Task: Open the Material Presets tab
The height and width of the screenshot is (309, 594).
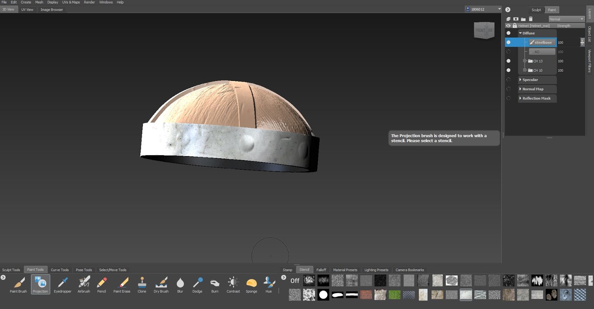Action: click(x=345, y=270)
